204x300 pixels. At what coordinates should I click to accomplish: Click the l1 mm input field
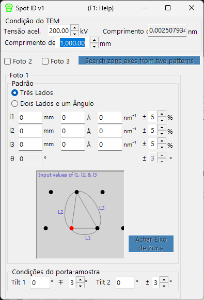click(30, 118)
